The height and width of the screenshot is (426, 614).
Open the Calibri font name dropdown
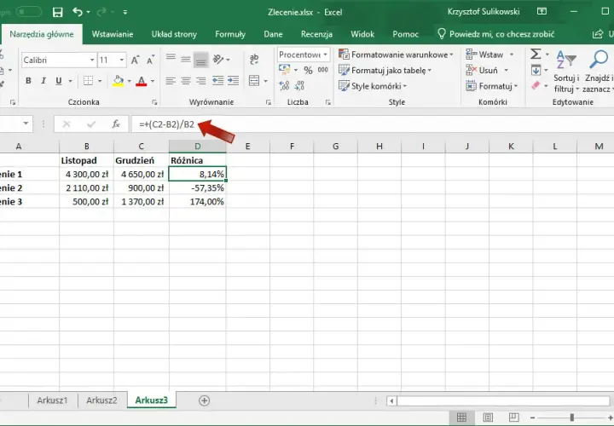pyautogui.click(x=92, y=60)
